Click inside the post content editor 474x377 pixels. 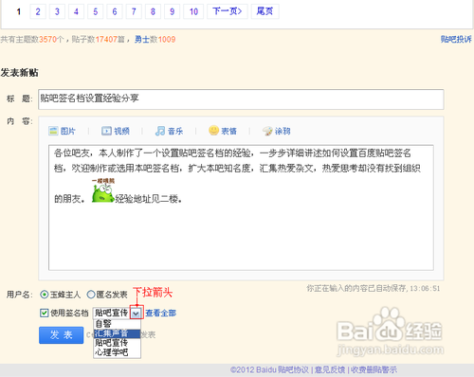coord(241,207)
